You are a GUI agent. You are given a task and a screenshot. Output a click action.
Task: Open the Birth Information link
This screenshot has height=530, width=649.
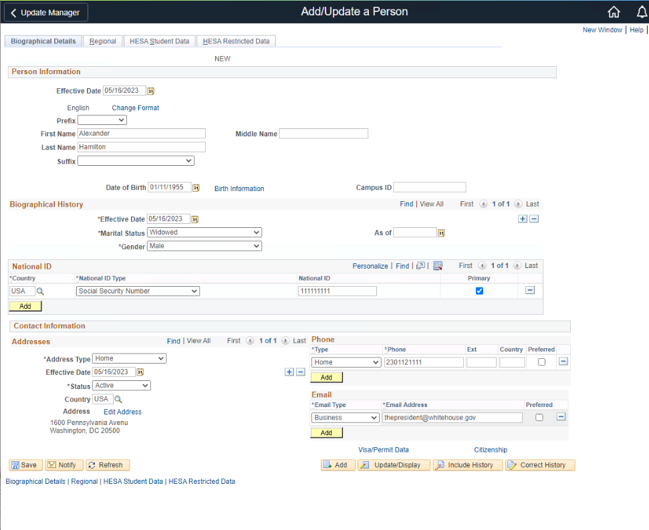pos(239,188)
